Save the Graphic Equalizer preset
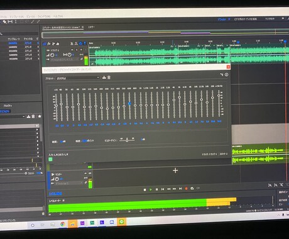Screen dimensions: 289x239 coord(104,77)
